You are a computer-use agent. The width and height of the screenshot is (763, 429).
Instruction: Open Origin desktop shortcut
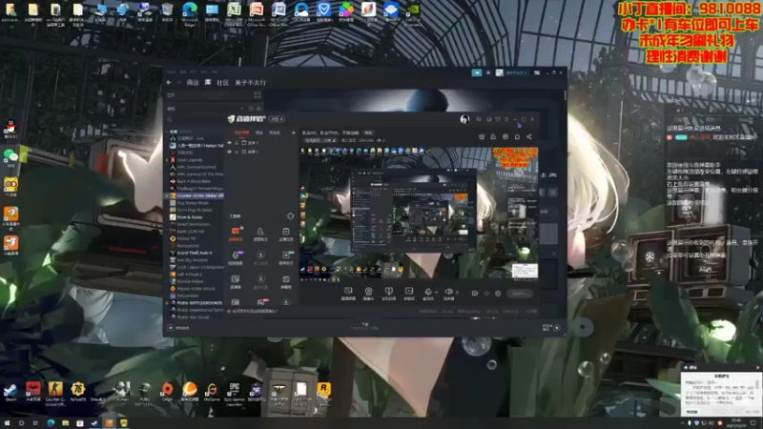tap(168, 392)
